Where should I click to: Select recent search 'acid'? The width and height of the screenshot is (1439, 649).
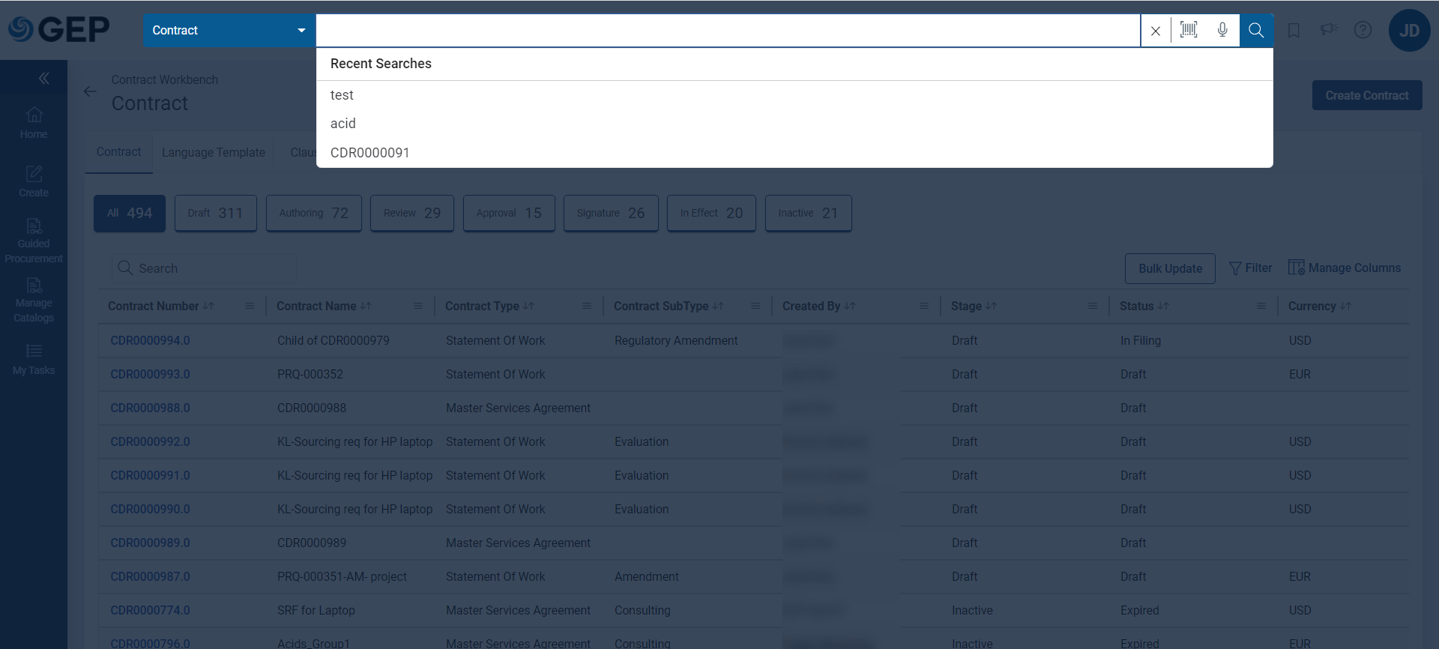coord(343,124)
